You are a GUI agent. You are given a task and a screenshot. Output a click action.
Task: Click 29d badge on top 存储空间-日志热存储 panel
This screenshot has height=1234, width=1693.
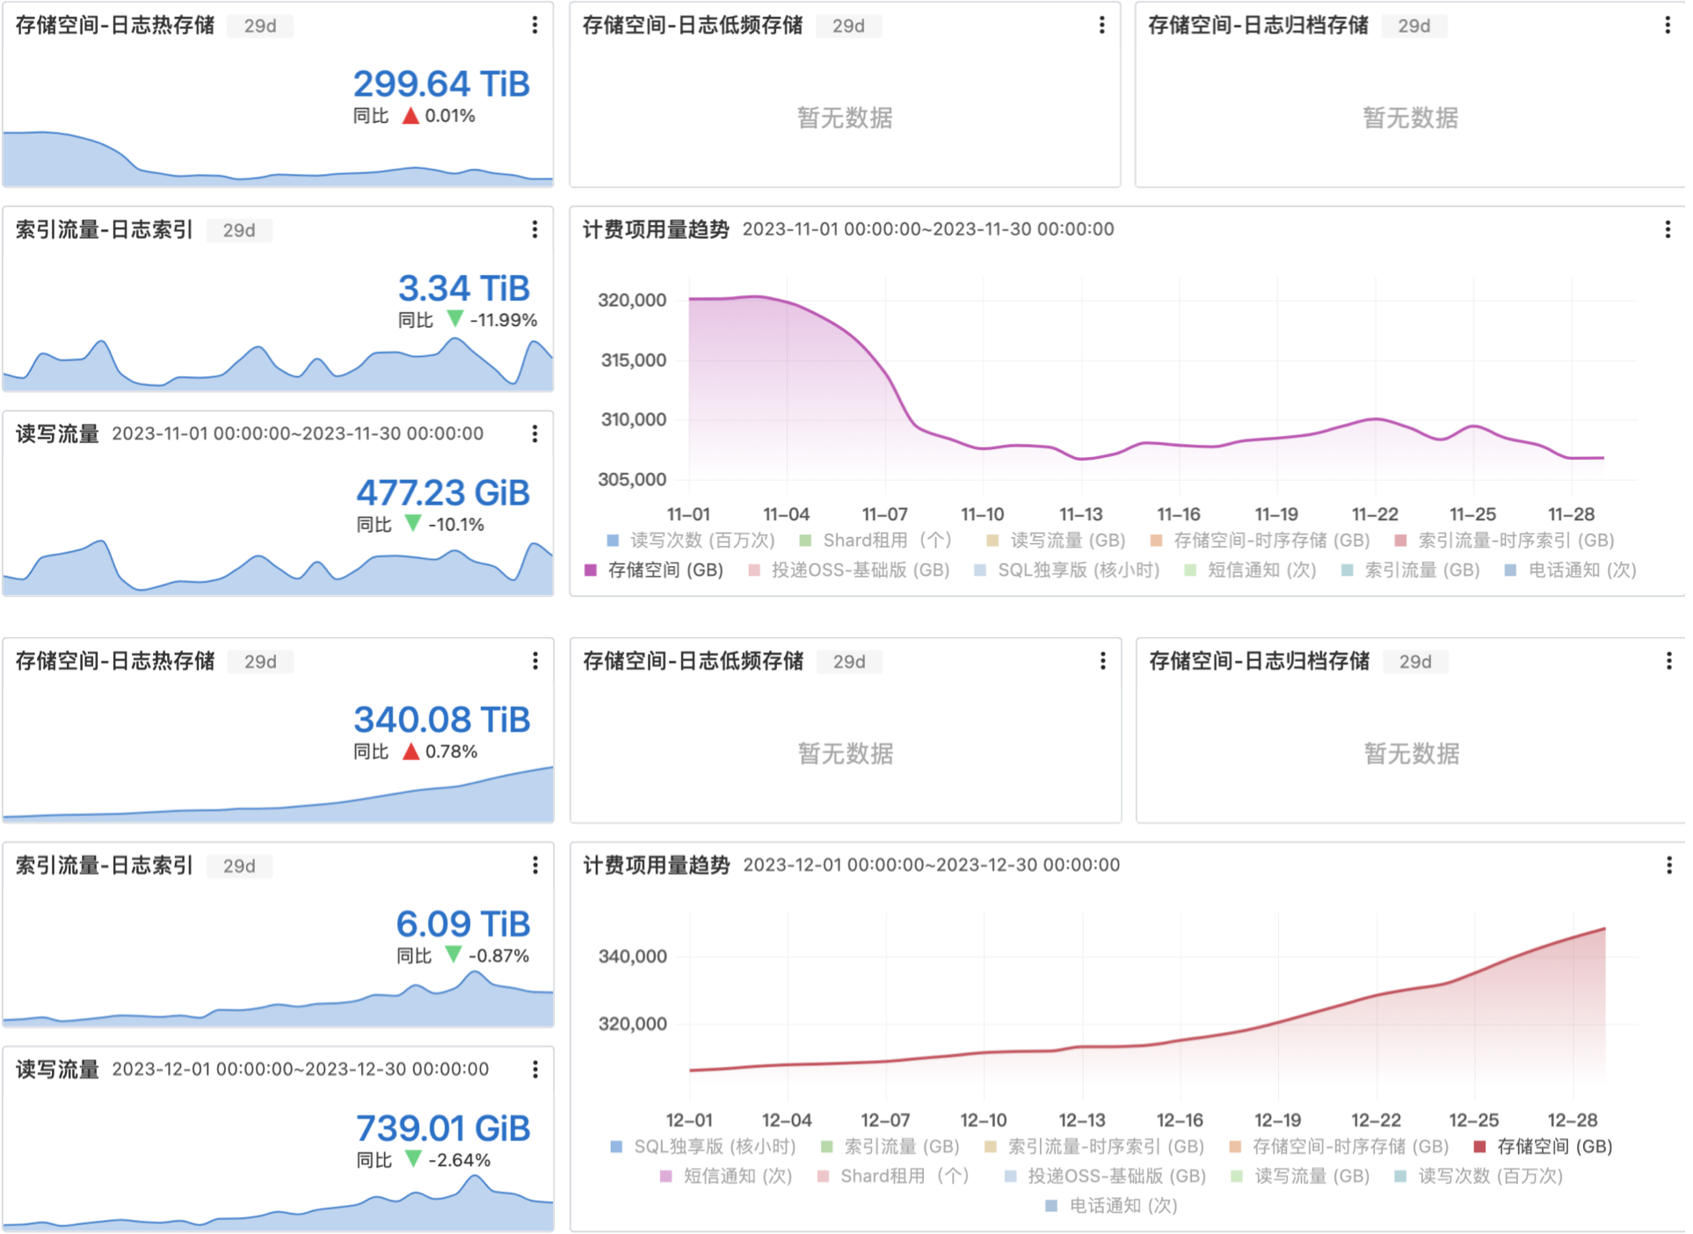(x=260, y=26)
